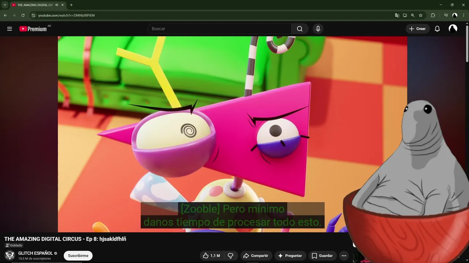Open media controls in Chrome toolbar
Screen dimensions: 469x263
(446, 15)
